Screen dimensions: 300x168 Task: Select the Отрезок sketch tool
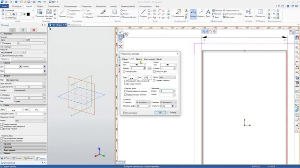(x=143, y=14)
